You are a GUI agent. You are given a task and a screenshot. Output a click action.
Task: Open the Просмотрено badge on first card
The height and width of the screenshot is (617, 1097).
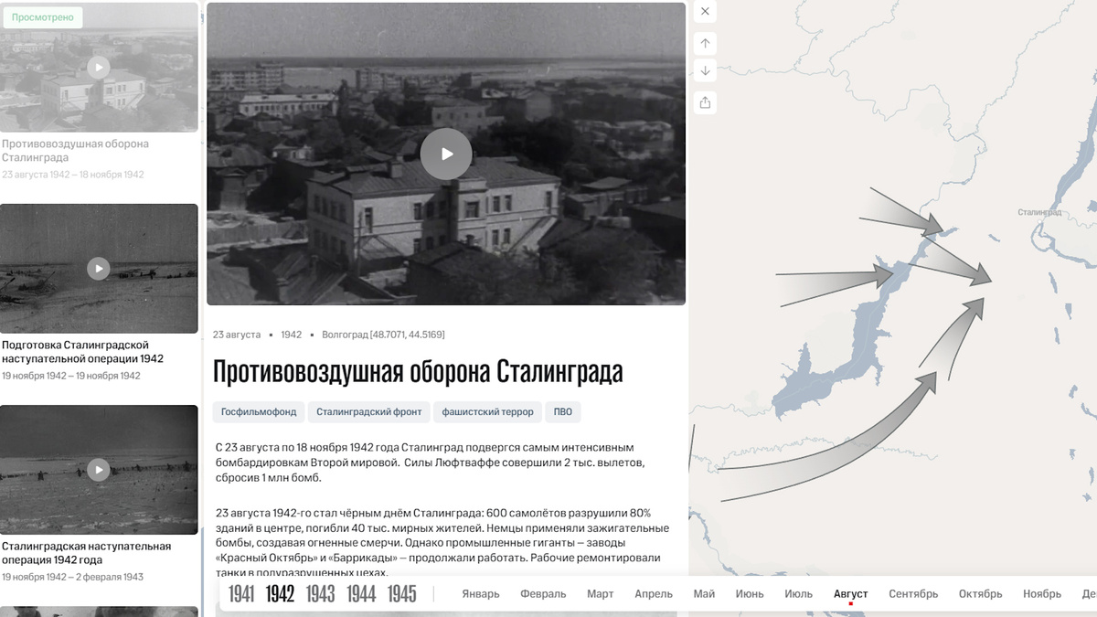coord(43,17)
